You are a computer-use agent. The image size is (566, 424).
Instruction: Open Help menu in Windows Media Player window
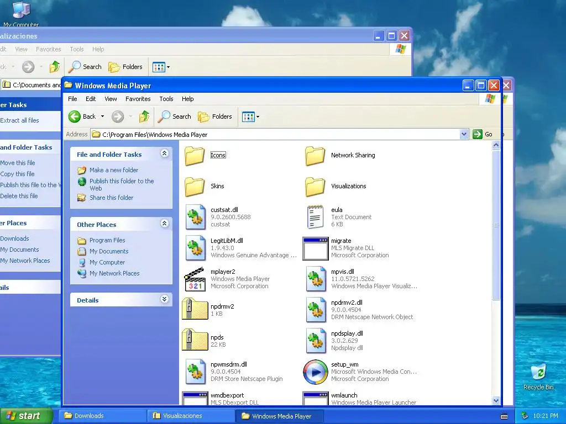(188, 99)
